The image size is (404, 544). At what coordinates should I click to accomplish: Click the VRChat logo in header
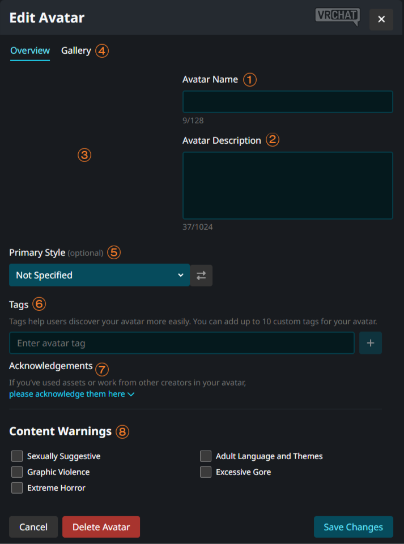(337, 17)
